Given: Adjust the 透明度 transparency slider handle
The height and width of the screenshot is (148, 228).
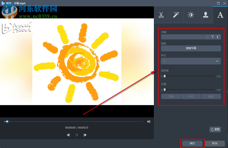Looking at the screenshot, I should coord(165,76).
